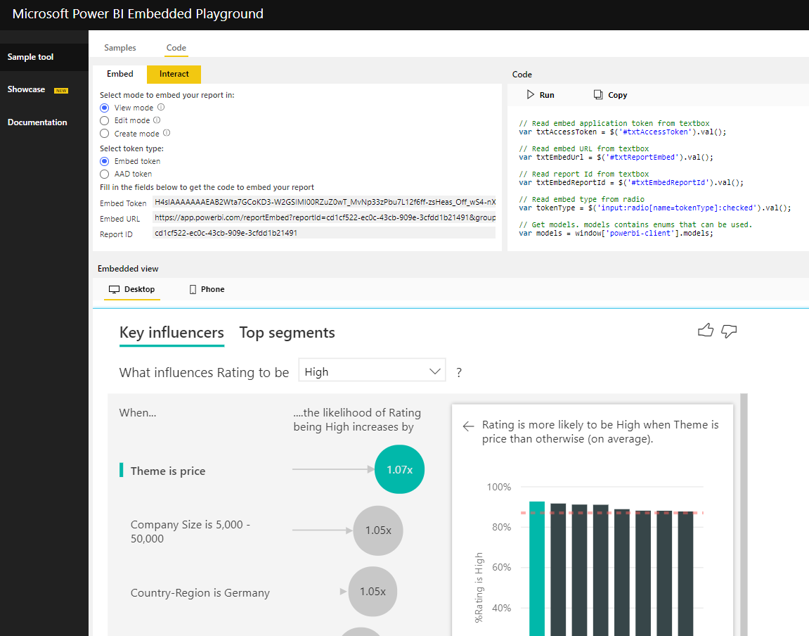
Task: Click the dashed average line in chart
Action: [612, 513]
